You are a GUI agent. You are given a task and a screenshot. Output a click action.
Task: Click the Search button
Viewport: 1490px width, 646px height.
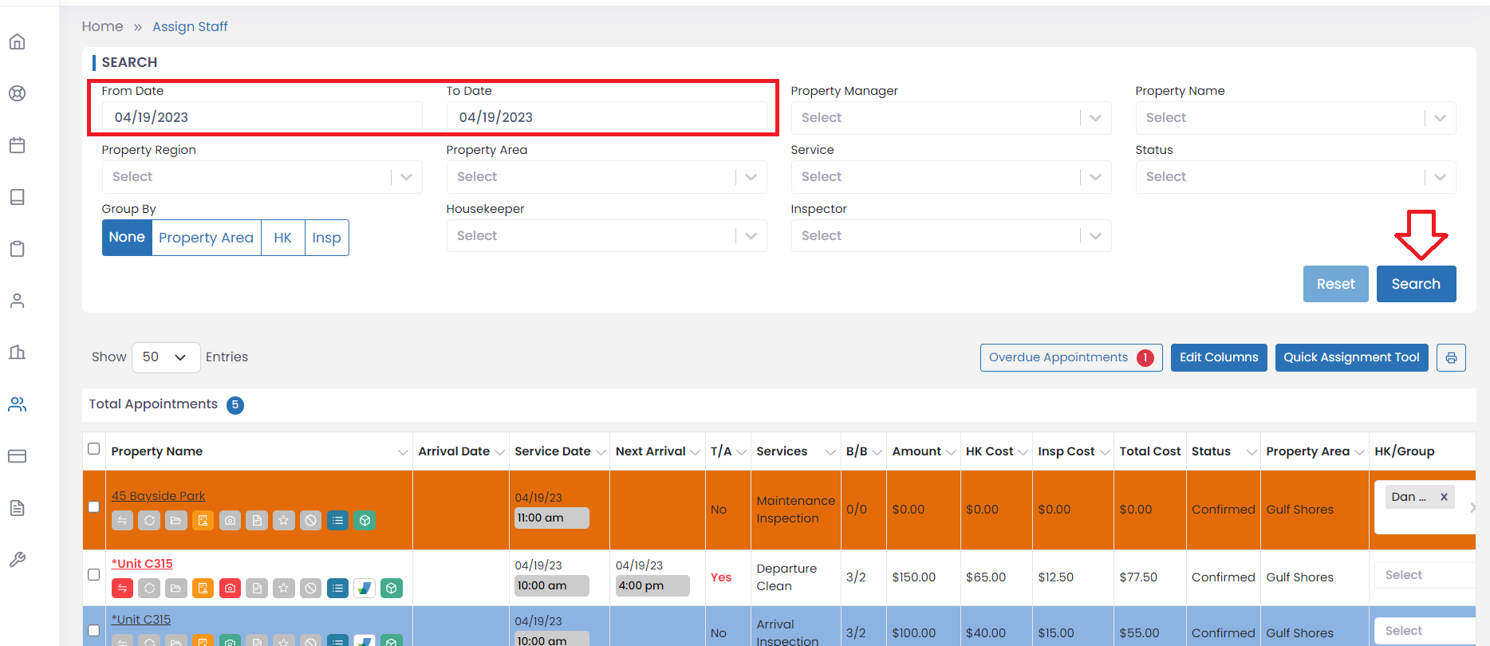click(1415, 285)
